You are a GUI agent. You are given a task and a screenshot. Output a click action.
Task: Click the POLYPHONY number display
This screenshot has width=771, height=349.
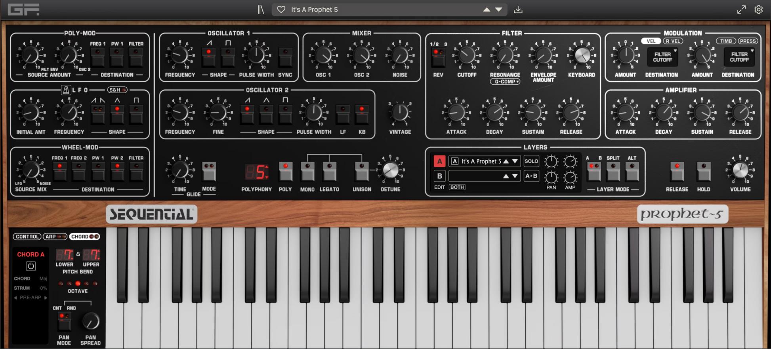tap(257, 172)
